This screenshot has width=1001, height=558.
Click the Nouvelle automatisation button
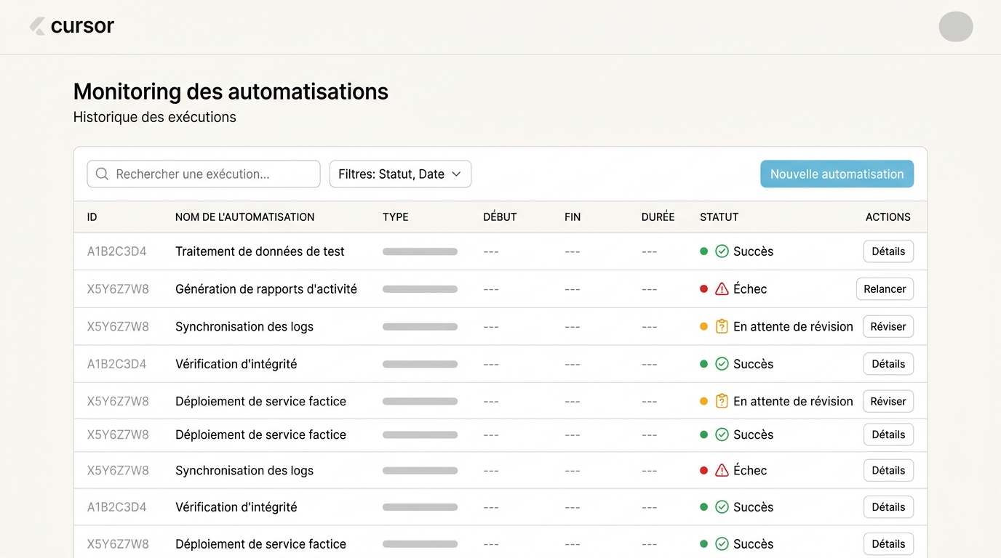click(x=837, y=174)
